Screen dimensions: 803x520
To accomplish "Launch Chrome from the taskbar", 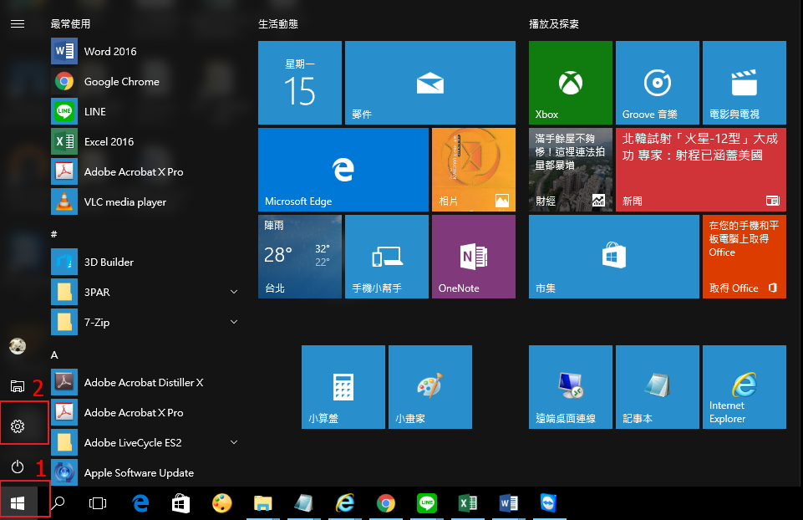I will point(386,503).
